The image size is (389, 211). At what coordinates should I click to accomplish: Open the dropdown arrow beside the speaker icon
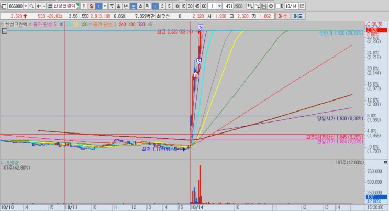(x=44, y=6)
